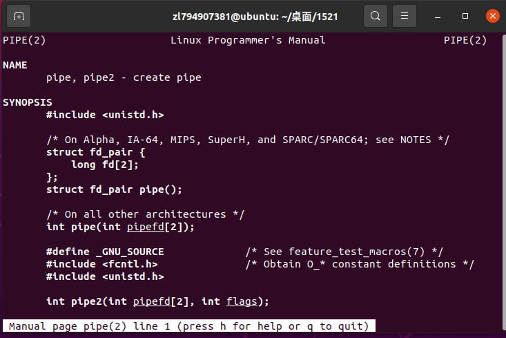Click the manual page status line
Image resolution: width=506 pixels, height=338 pixels.
point(189,326)
